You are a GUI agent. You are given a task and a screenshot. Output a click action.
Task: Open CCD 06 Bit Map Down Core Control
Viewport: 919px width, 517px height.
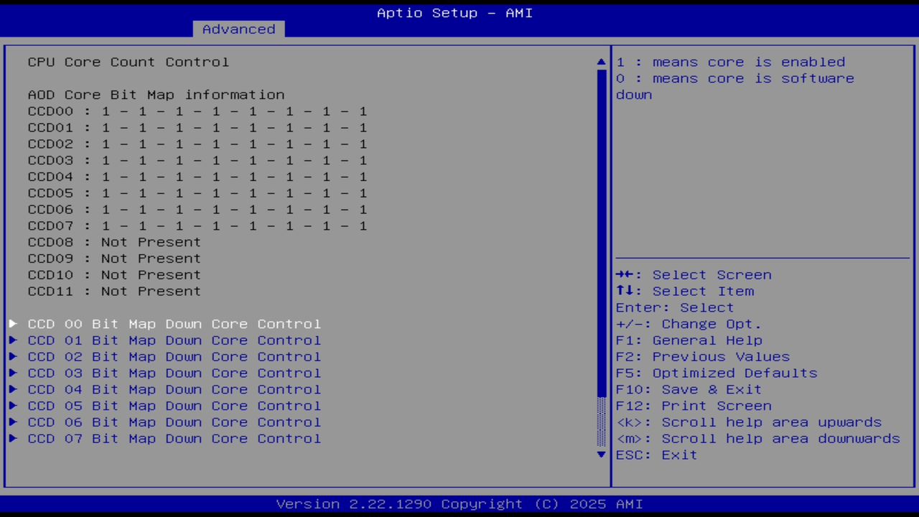(174, 422)
